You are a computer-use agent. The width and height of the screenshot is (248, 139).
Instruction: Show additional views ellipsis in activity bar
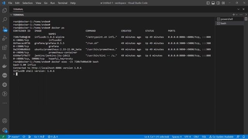[x=5, y=103]
